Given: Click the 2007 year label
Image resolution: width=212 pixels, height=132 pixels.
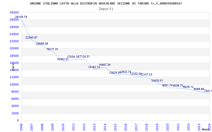Looking at the screenshot, I should (x=32, y=127).
